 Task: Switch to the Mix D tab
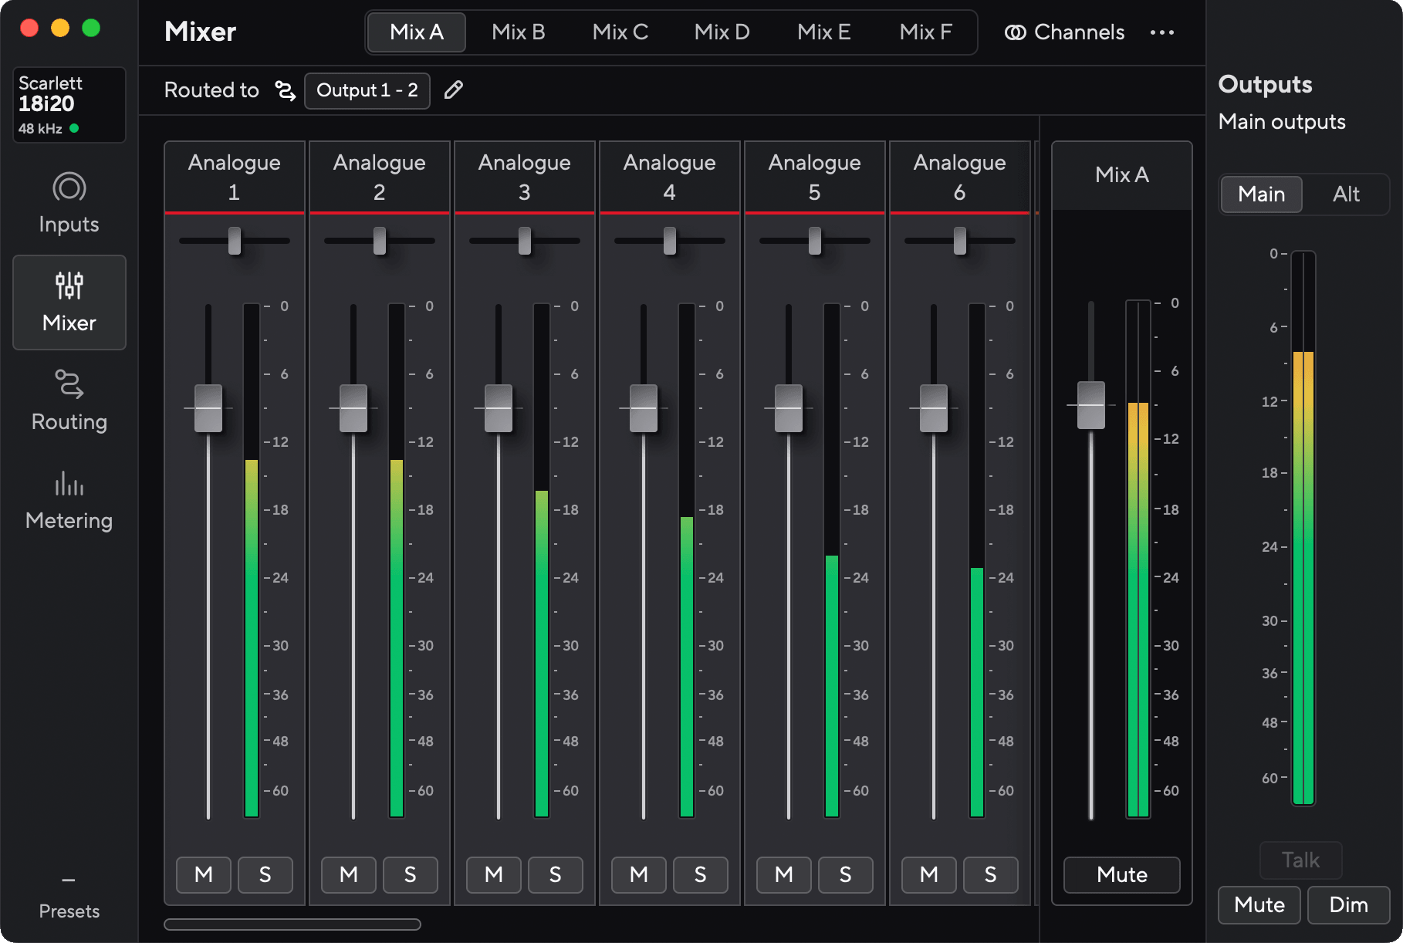[722, 32]
